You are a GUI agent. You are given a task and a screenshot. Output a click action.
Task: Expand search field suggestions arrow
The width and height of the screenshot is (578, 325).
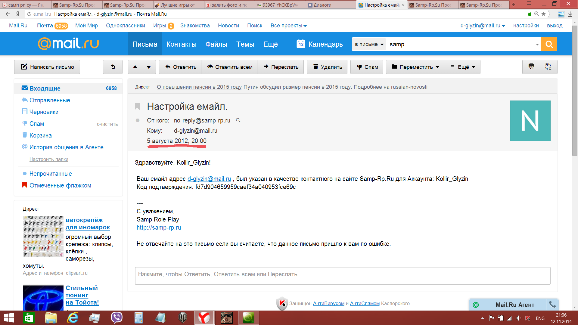[x=537, y=45]
